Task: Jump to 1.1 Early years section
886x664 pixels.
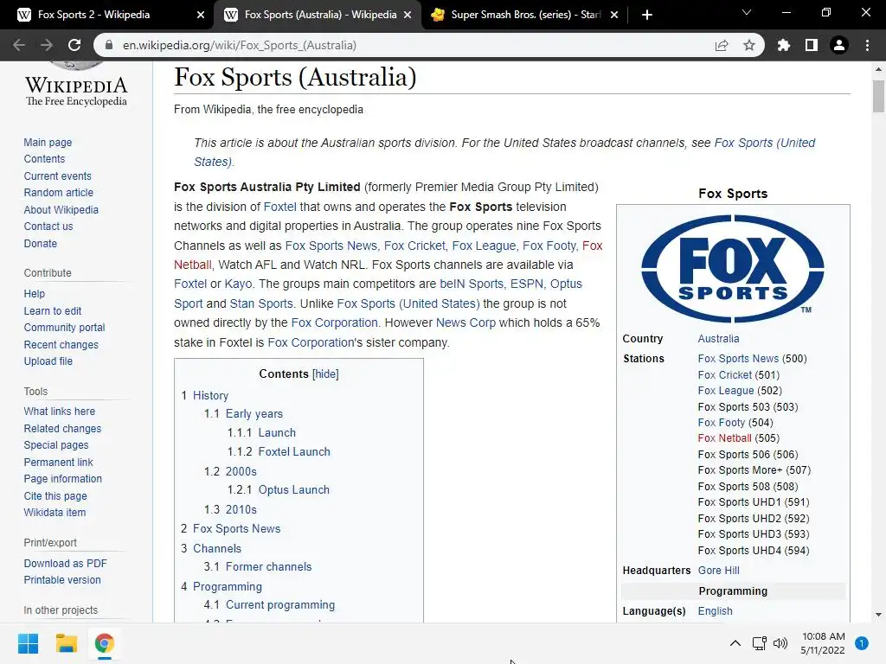Action: click(x=254, y=414)
